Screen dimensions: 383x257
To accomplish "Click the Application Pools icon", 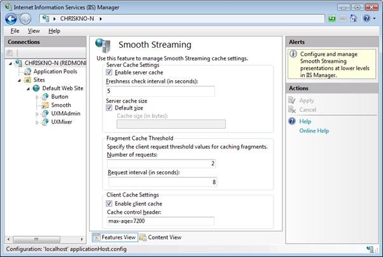I will (x=27, y=72).
